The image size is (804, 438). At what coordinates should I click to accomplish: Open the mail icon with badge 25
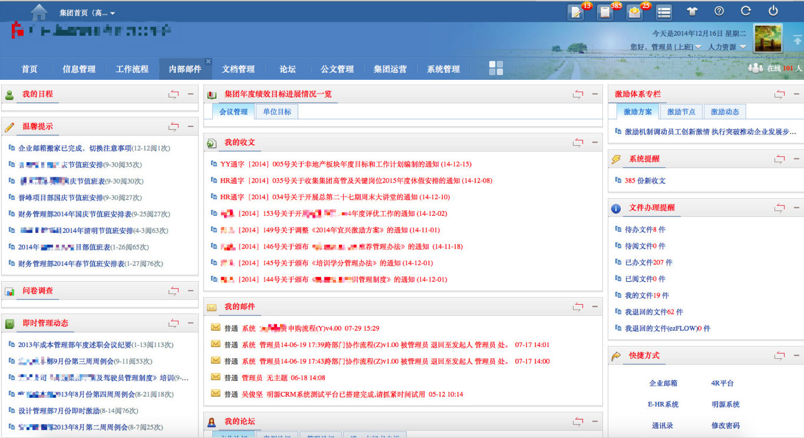635,12
